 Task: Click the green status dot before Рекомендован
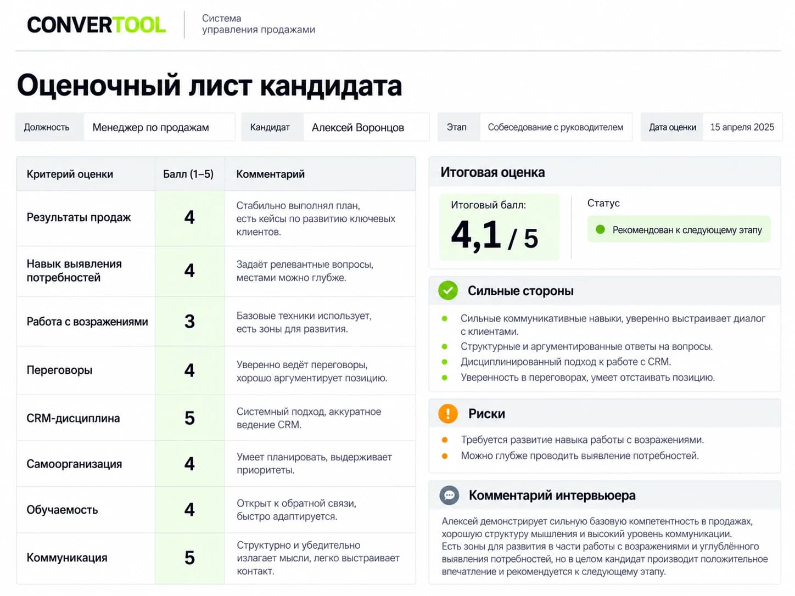tap(600, 229)
